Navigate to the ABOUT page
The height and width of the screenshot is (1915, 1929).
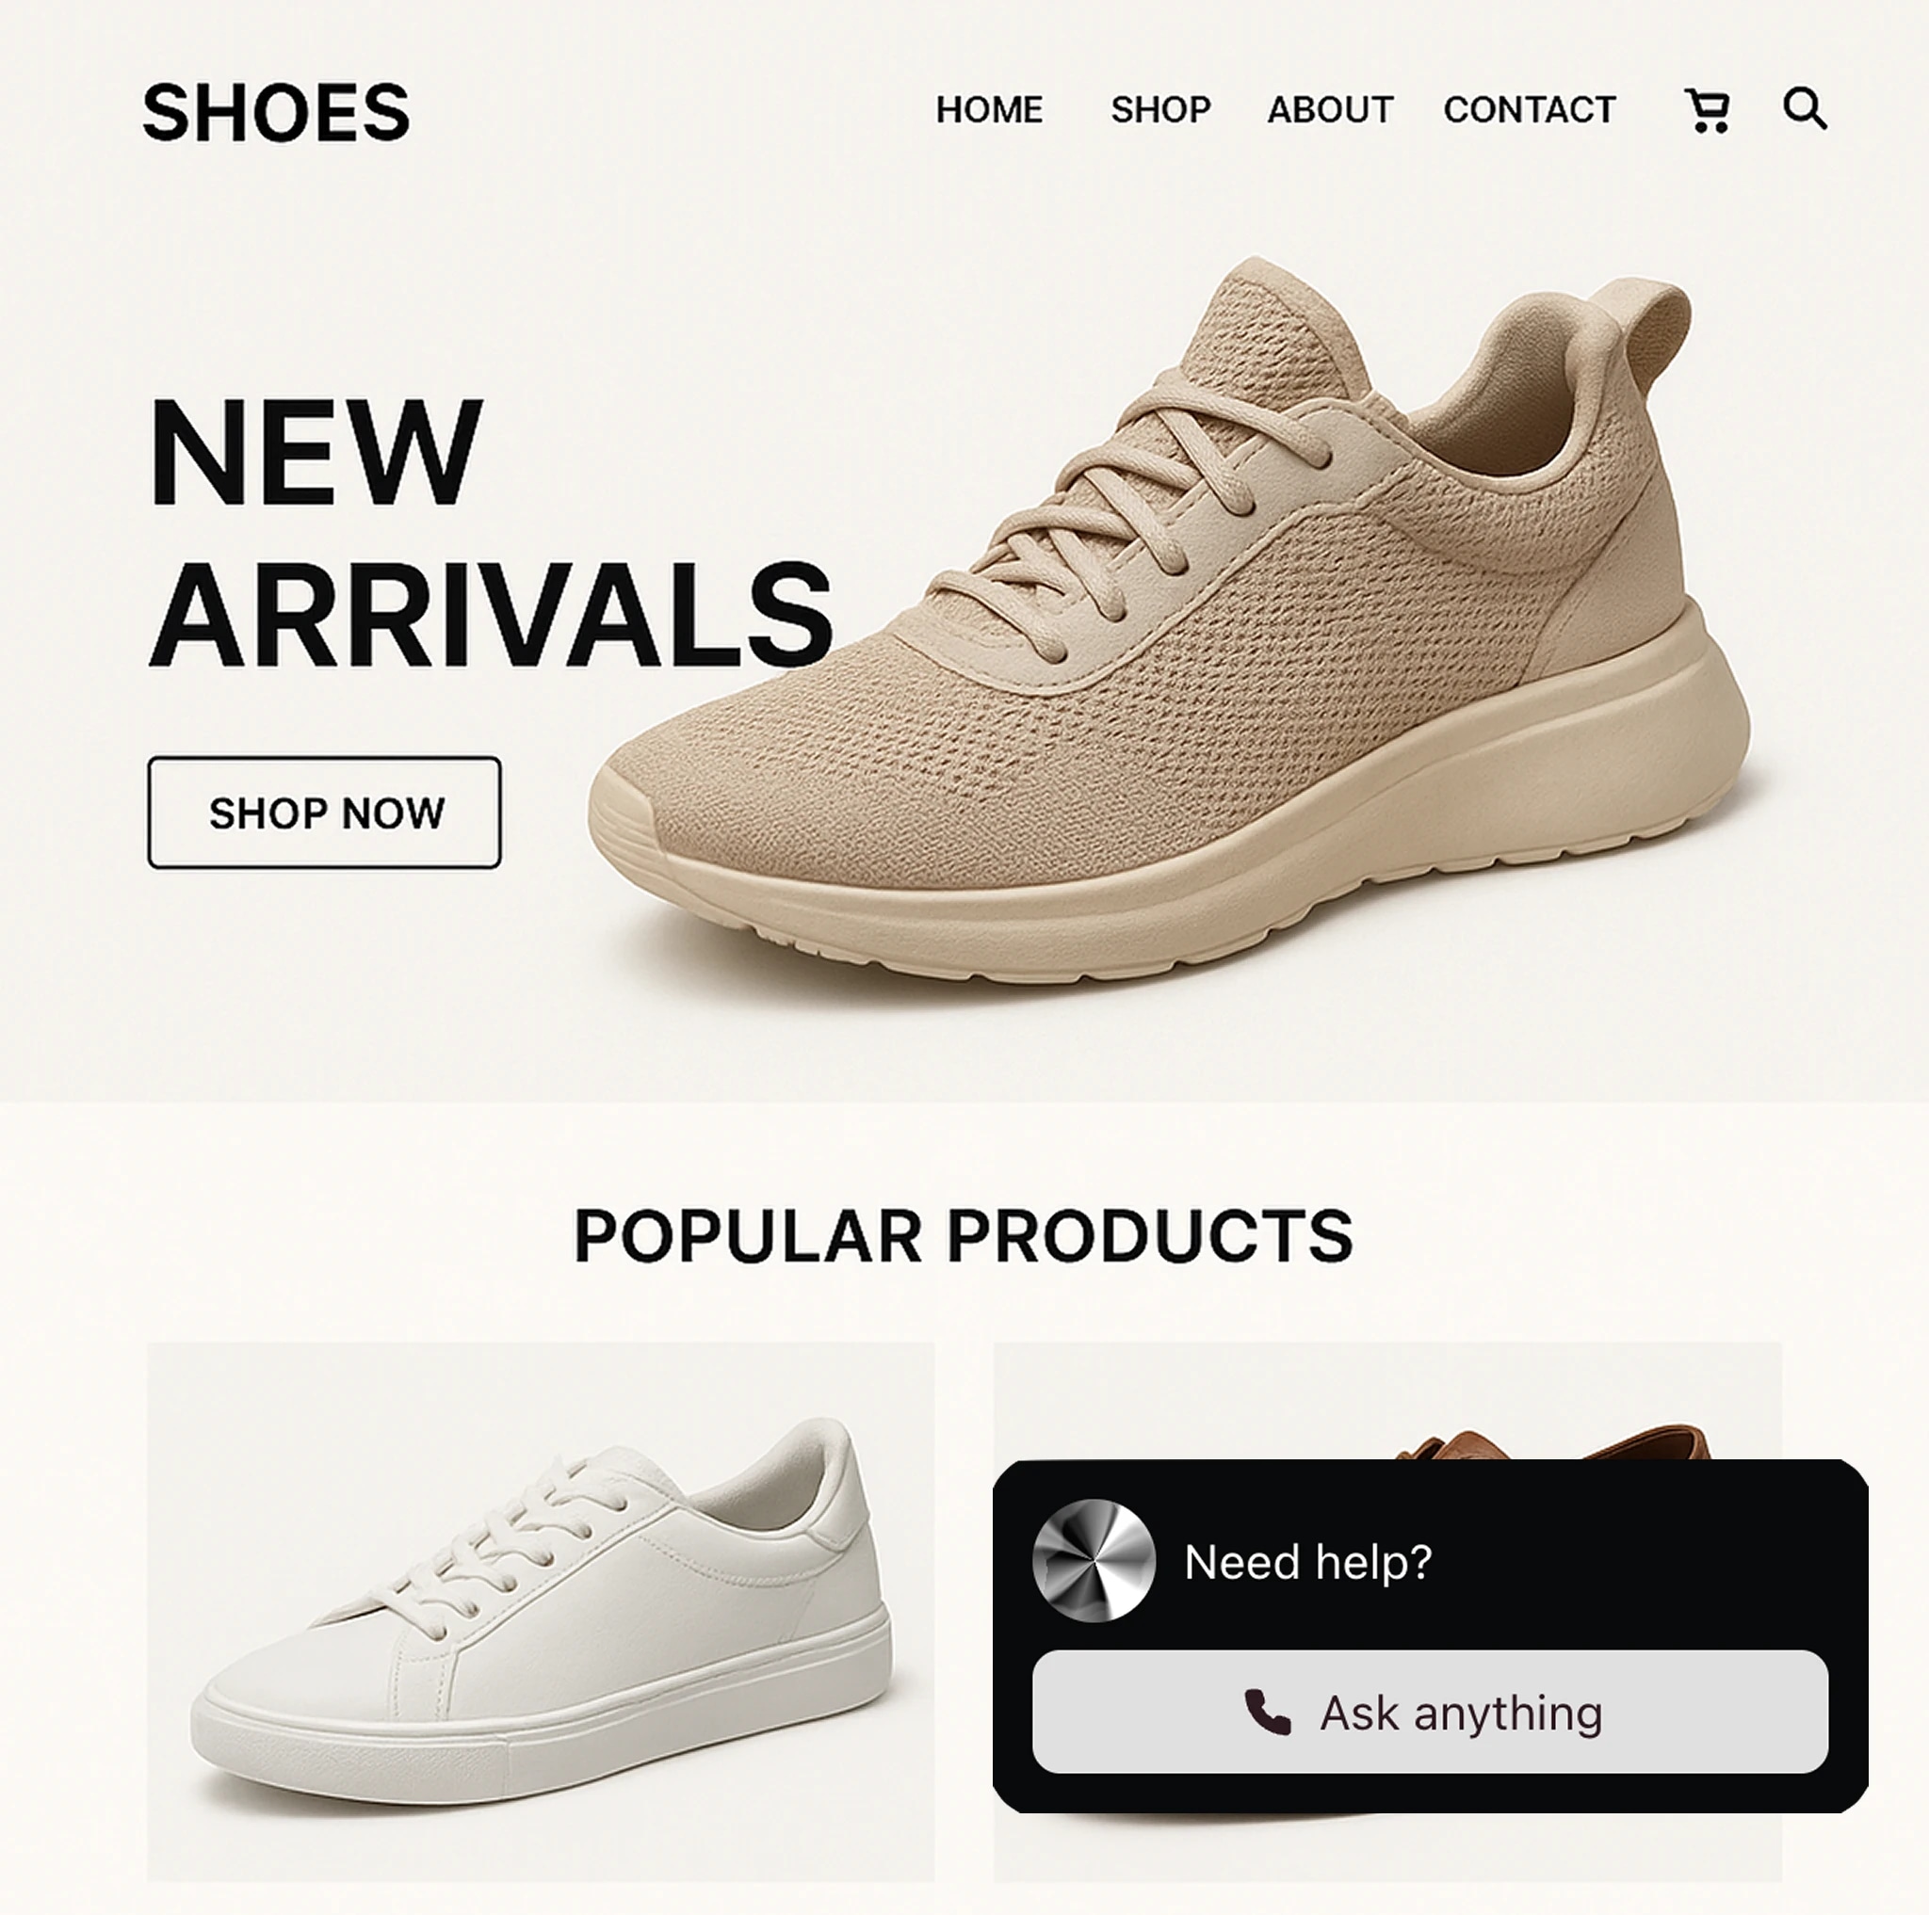1331,110
